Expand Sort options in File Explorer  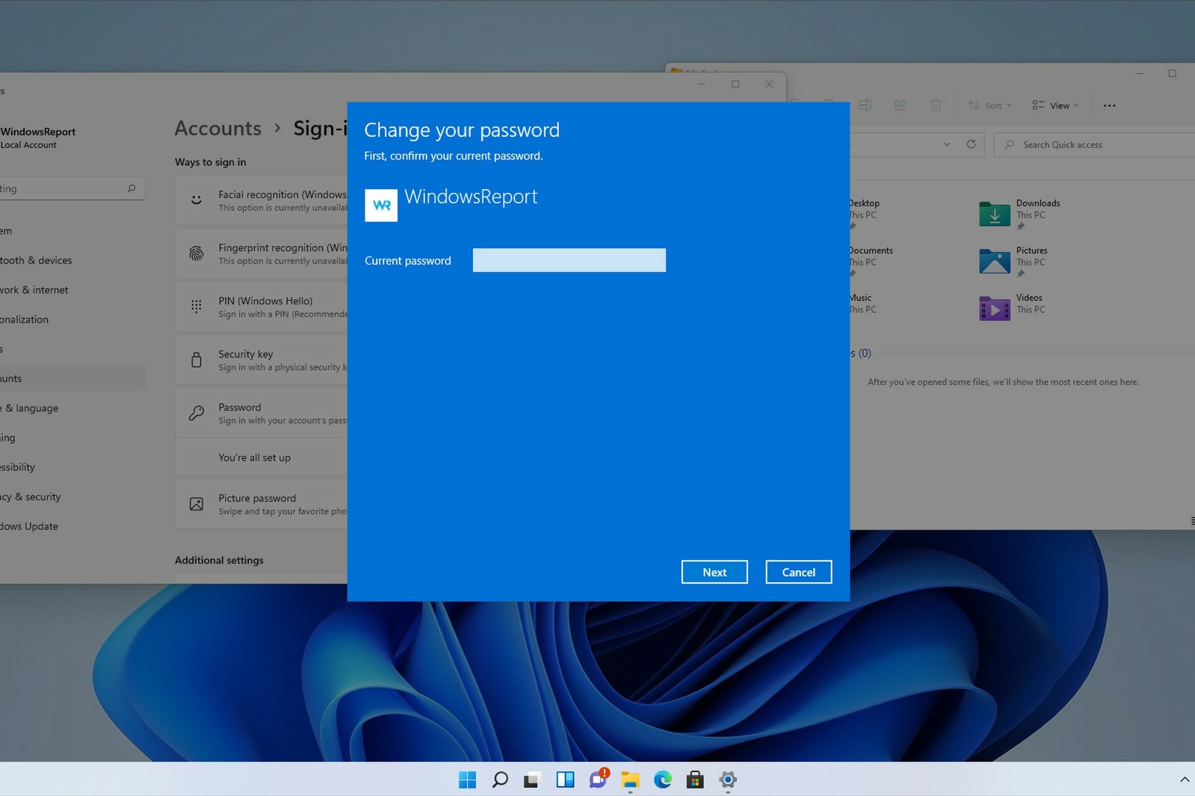(989, 105)
